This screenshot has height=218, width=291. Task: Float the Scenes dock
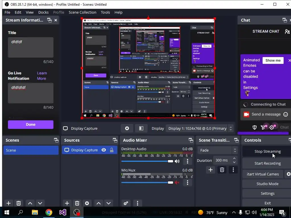pos(56,140)
